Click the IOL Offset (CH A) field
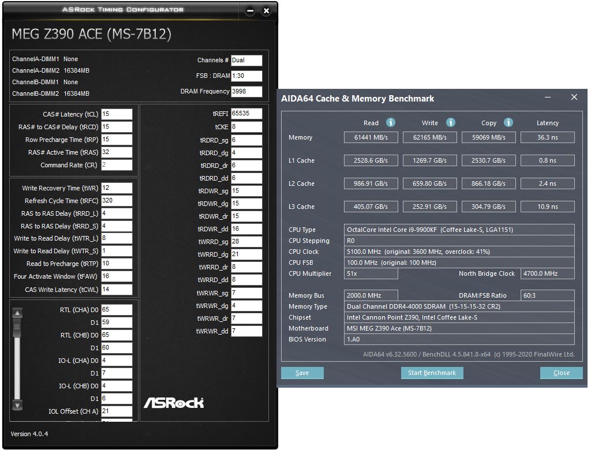The width and height of the screenshot is (591, 450). click(117, 411)
